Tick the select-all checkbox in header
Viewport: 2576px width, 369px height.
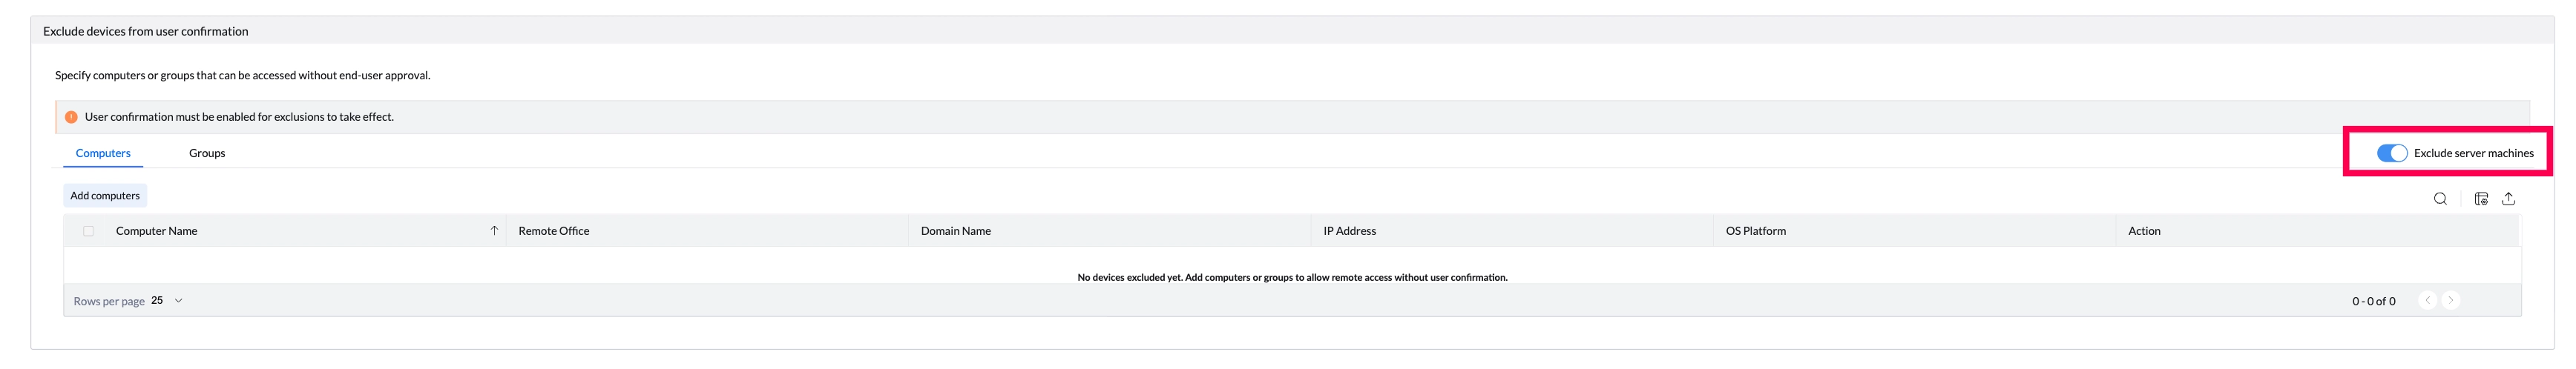(x=88, y=231)
